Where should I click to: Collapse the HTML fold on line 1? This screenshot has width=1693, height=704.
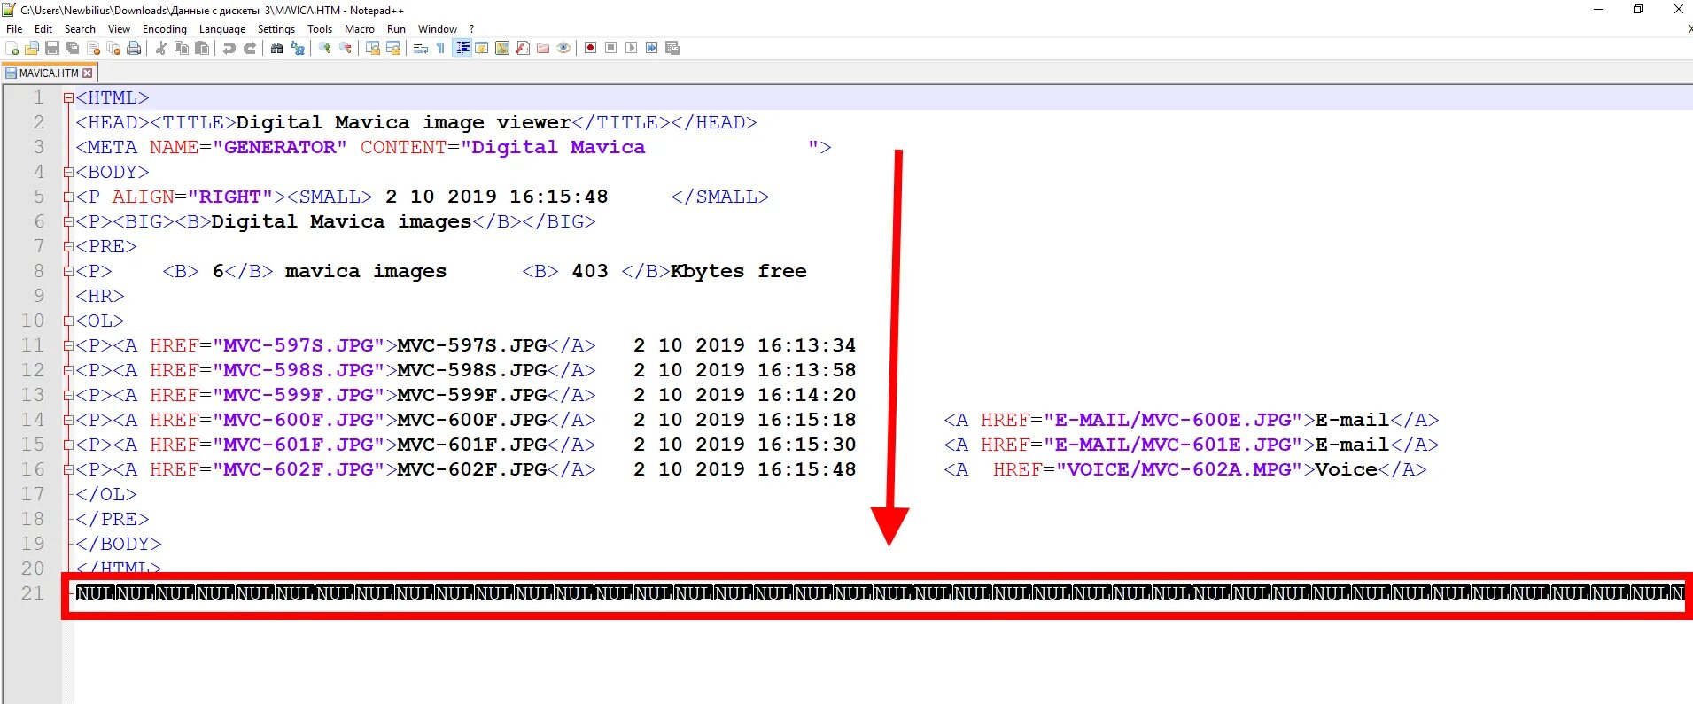pyautogui.click(x=68, y=98)
